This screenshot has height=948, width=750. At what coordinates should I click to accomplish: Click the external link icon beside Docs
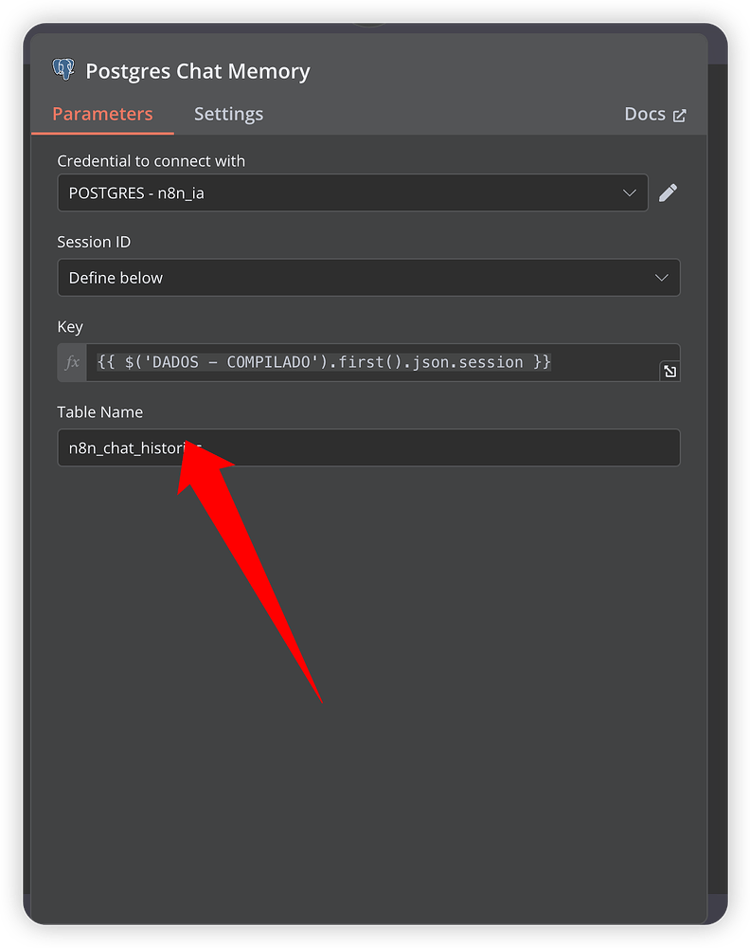[679, 116]
